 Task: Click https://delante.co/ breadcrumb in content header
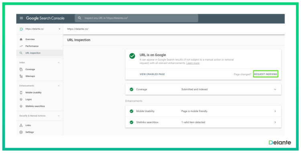pos(78,29)
